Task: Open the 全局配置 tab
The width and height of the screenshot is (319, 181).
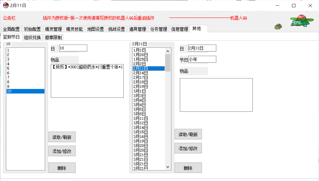Action: pos(12,29)
